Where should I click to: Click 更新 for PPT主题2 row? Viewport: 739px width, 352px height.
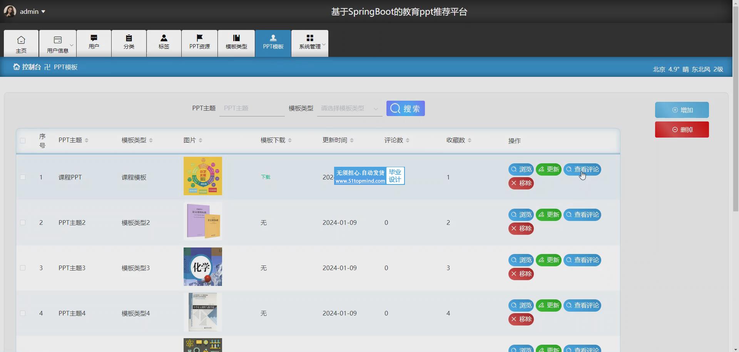tap(549, 215)
